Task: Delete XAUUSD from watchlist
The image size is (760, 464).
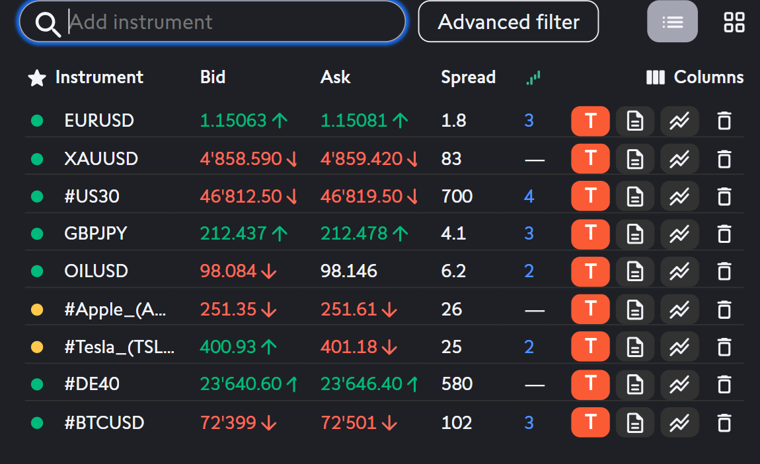Action: 724,158
